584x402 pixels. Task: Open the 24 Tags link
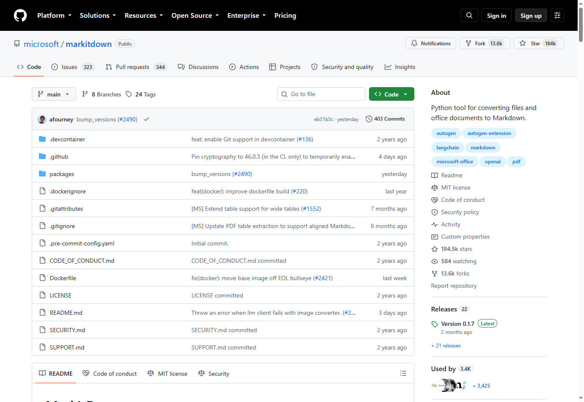(140, 94)
